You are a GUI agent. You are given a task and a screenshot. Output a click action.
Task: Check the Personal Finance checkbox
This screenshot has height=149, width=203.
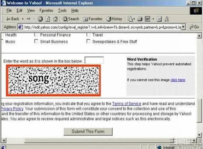(x=37, y=35)
